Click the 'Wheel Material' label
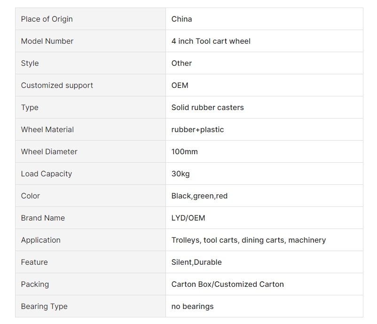This screenshot has width=377, height=324. (x=47, y=130)
